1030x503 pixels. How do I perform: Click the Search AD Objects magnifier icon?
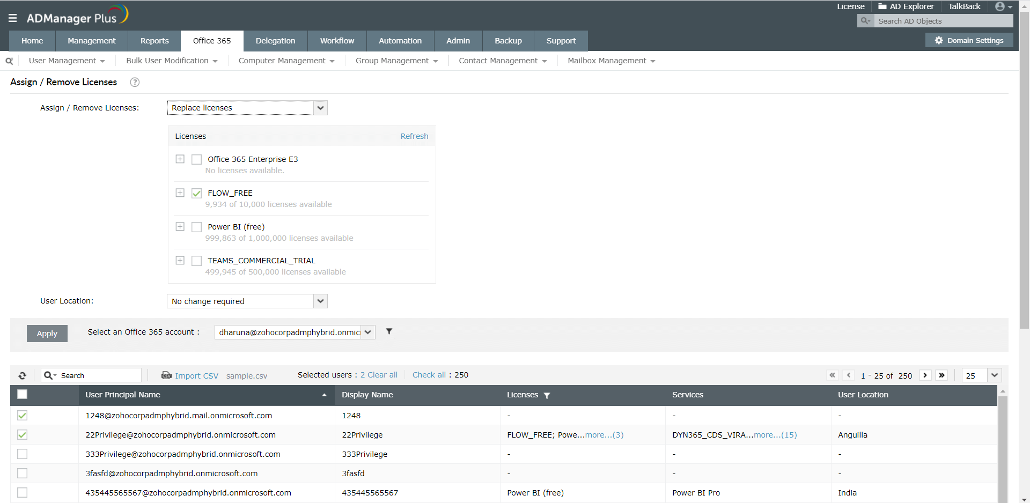coord(865,21)
